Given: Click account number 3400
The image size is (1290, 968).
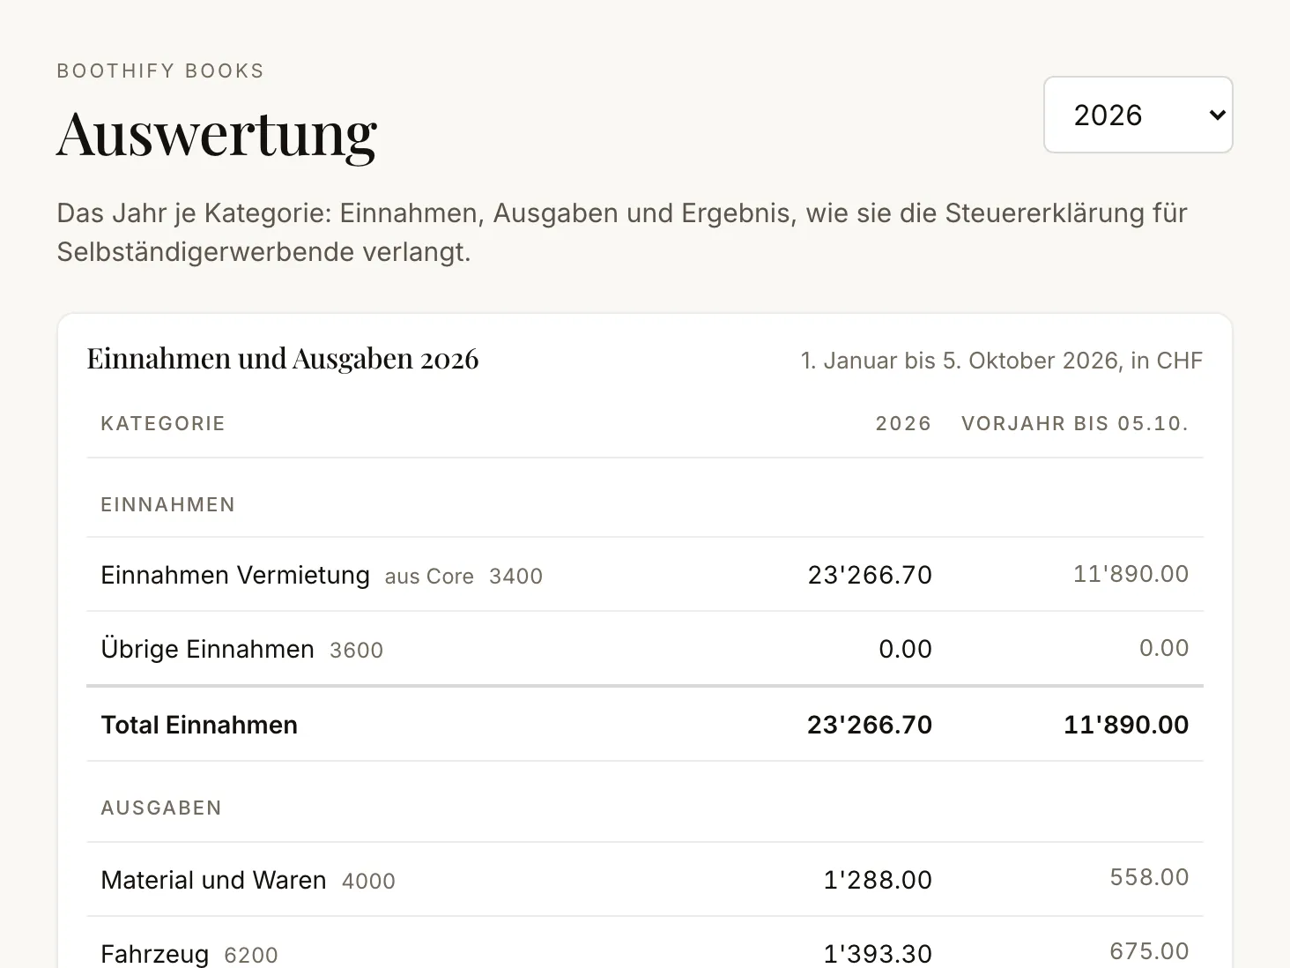Looking at the screenshot, I should (x=515, y=577).
